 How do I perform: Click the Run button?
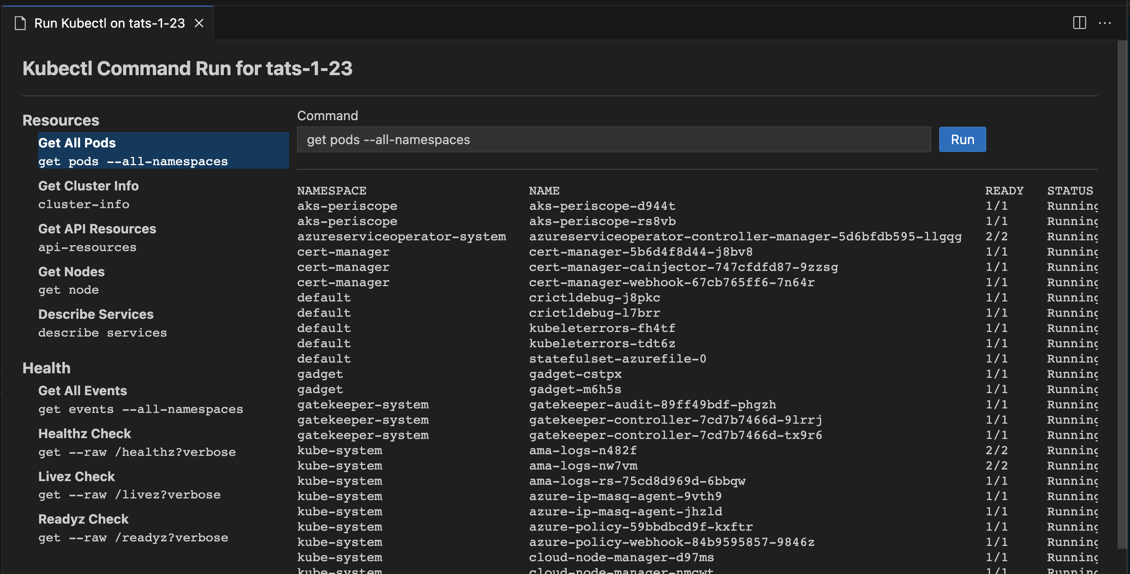[x=962, y=140]
